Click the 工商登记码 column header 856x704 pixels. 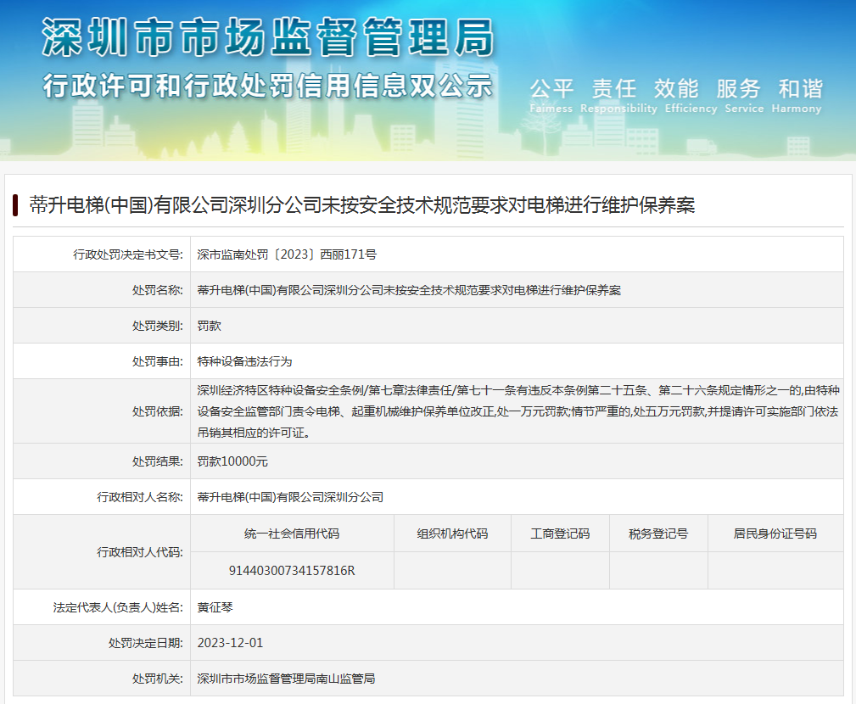(x=560, y=534)
